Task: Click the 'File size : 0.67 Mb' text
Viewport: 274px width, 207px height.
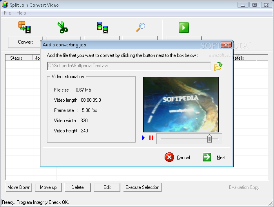Action: [x=73, y=90]
